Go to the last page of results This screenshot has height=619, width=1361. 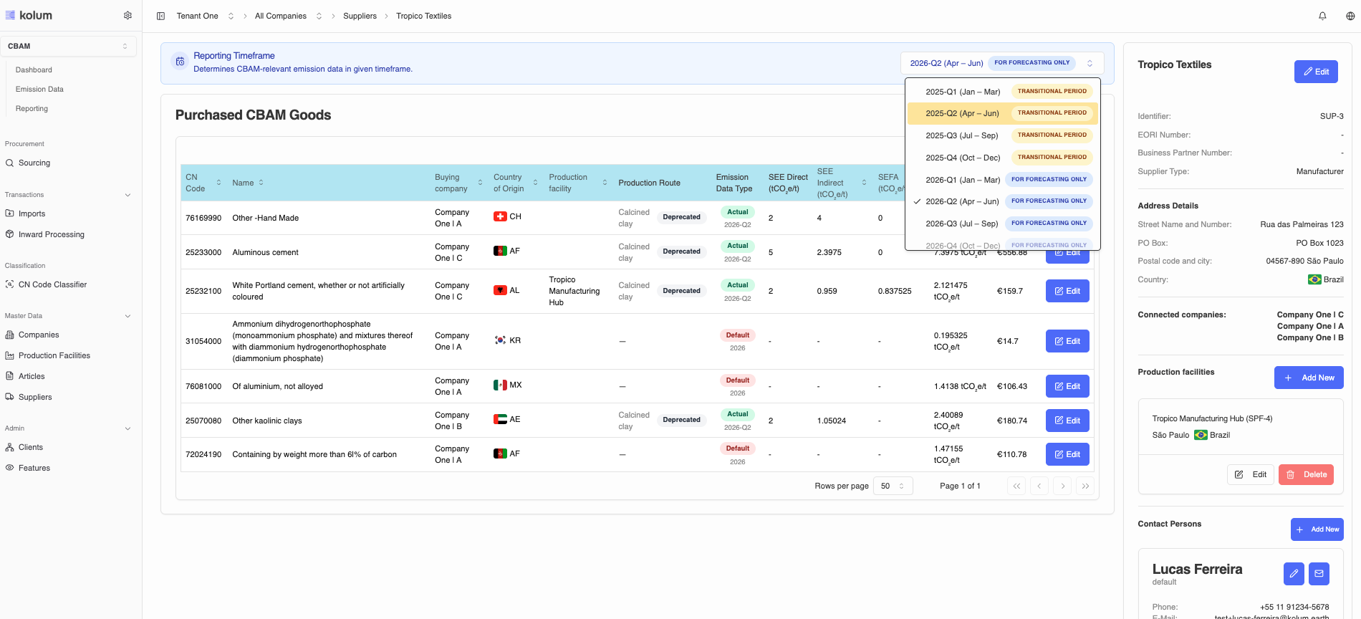tap(1086, 486)
